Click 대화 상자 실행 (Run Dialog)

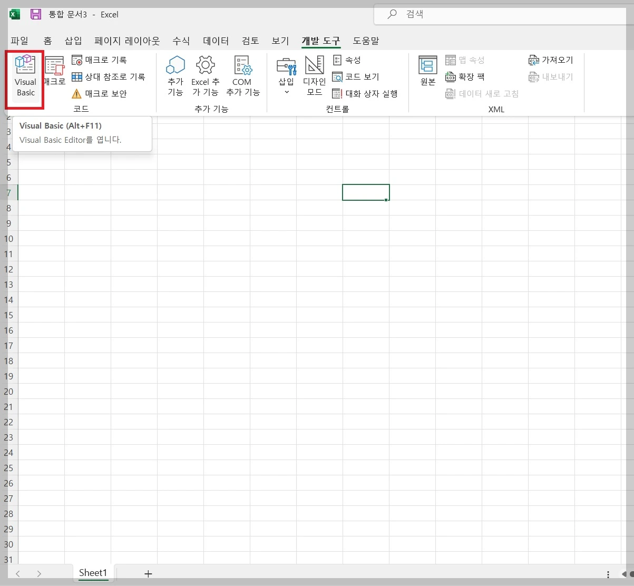coord(365,94)
